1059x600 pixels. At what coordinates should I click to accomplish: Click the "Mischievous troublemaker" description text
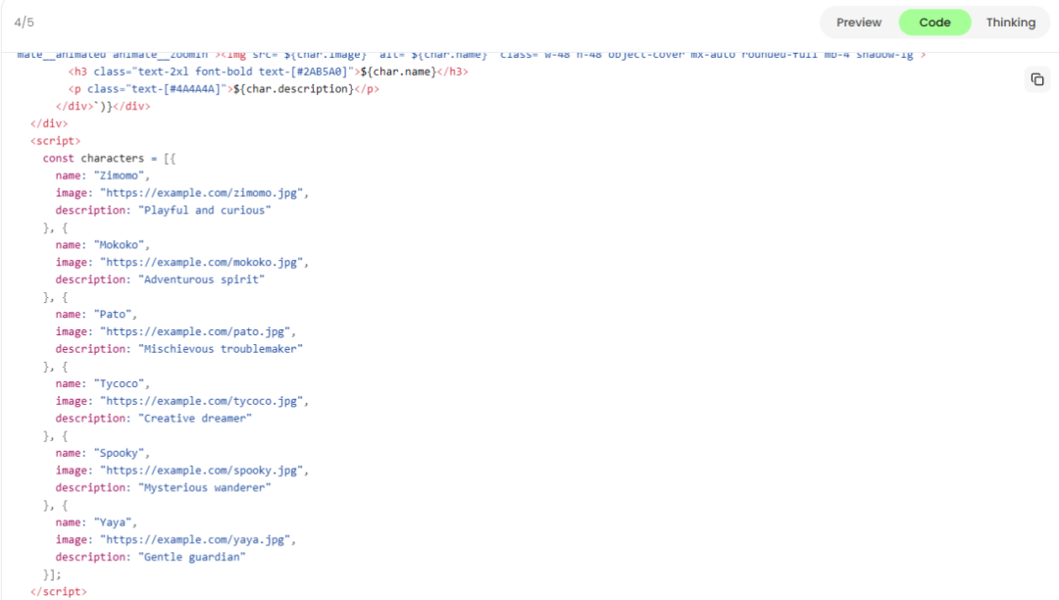point(220,349)
